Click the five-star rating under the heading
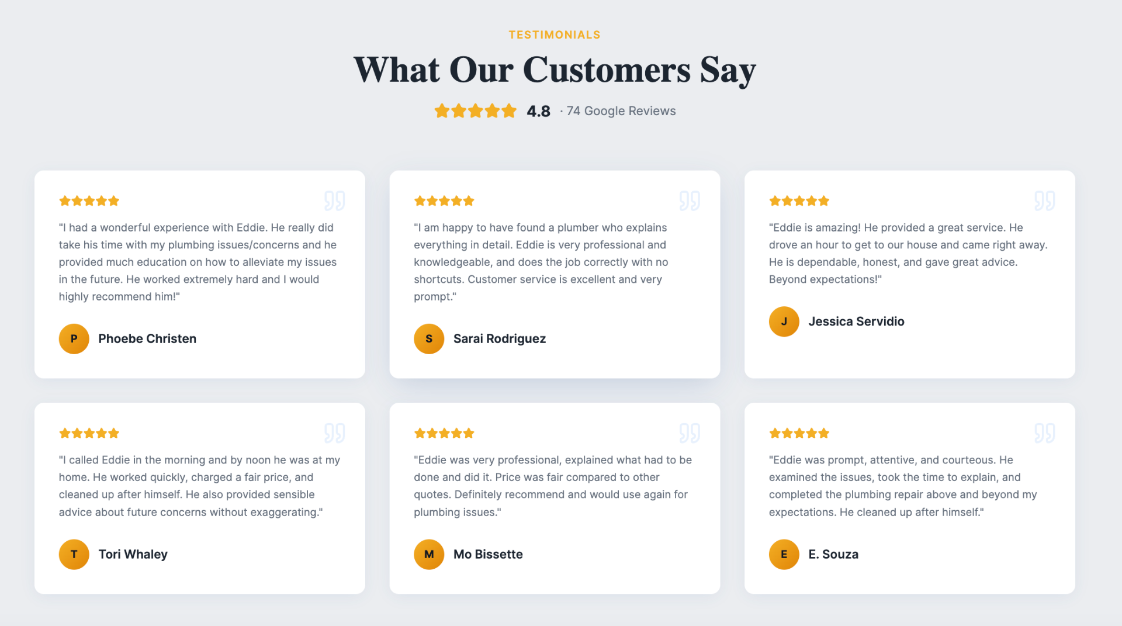 coord(475,110)
